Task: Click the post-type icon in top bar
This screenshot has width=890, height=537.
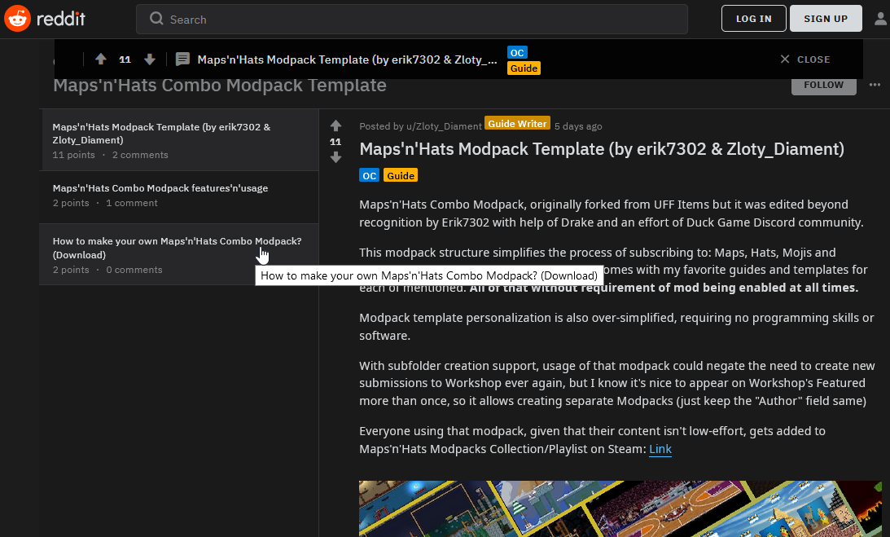Action: (x=182, y=59)
